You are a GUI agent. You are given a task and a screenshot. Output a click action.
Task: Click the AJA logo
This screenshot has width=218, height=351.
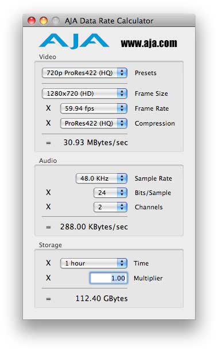tap(74, 41)
